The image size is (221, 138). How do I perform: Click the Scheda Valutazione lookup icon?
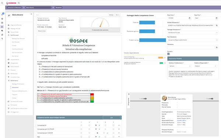pos(217,25)
